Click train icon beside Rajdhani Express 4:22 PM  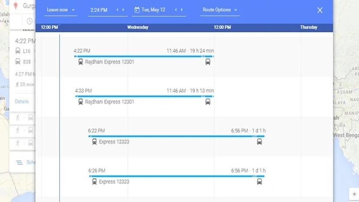[80, 62]
